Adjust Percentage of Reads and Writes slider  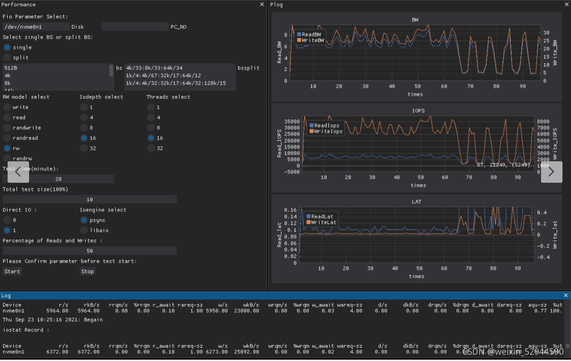(89, 251)
